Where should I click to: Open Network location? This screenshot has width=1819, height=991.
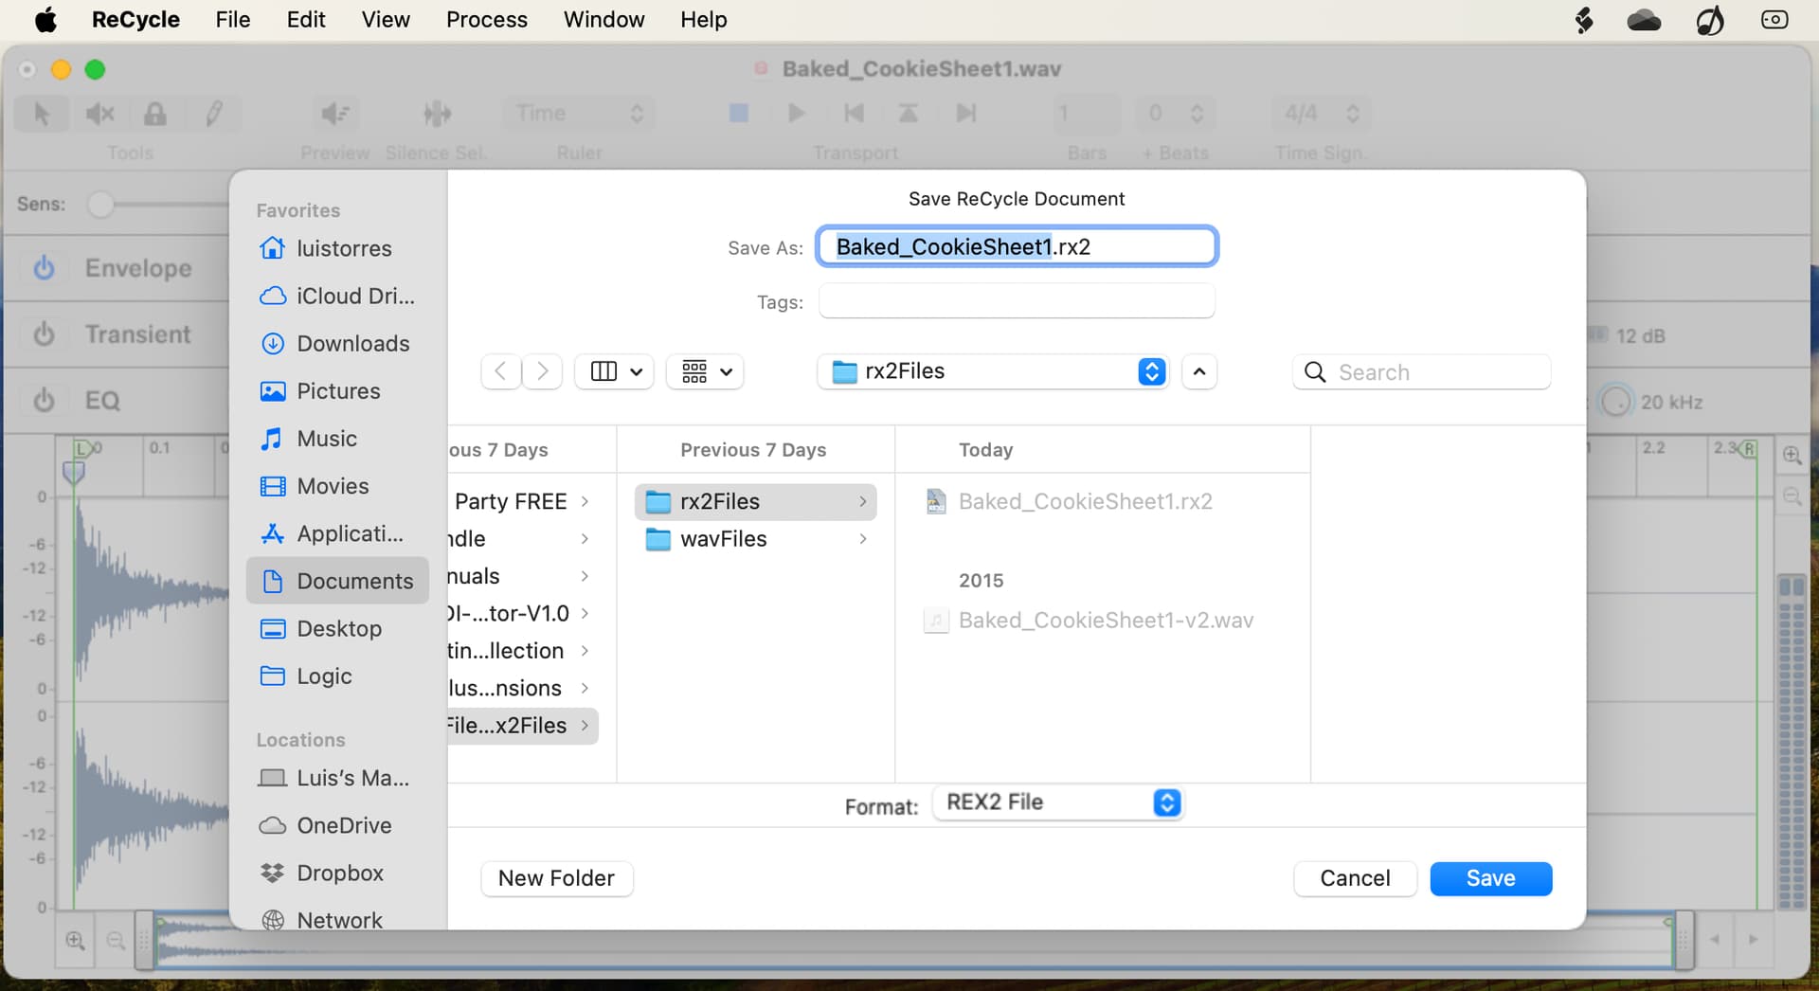click(x=337, y=919)
